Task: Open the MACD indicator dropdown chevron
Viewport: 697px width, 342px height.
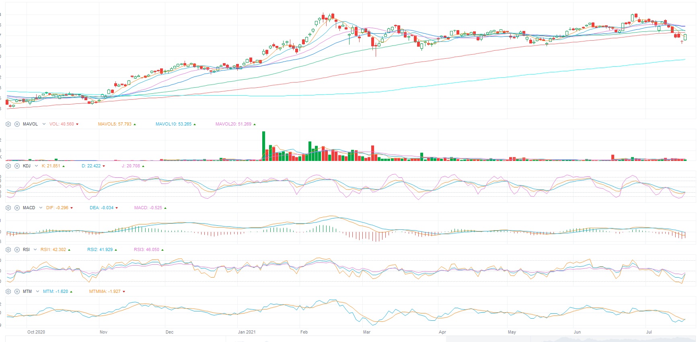Action: [x=41, y=208]
